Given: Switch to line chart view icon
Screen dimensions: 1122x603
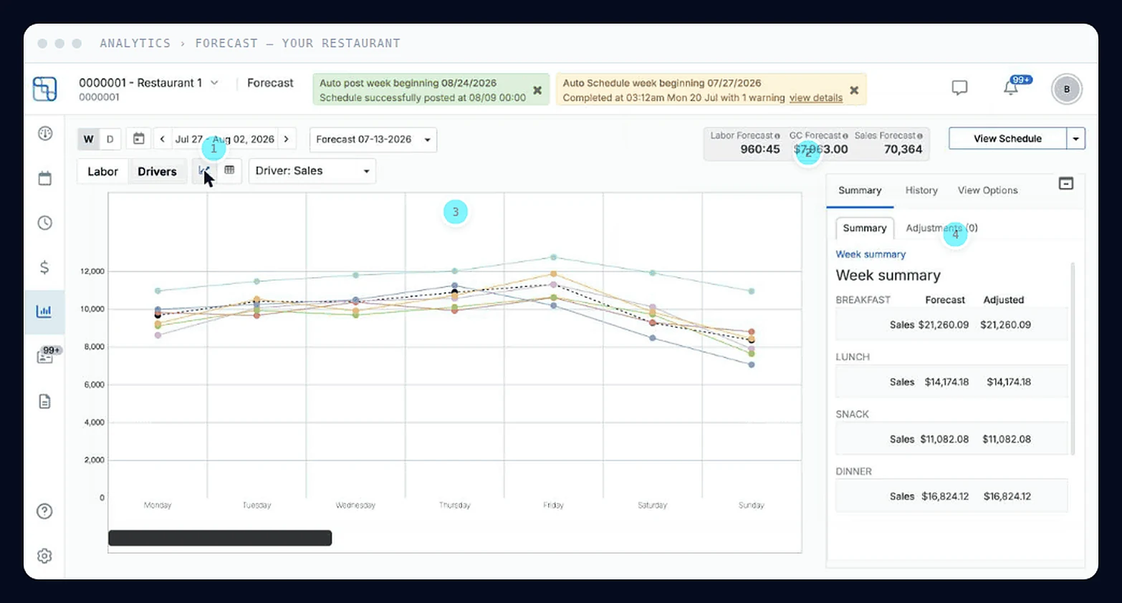Looking at the screenshot, I should (x=204, y=170).
